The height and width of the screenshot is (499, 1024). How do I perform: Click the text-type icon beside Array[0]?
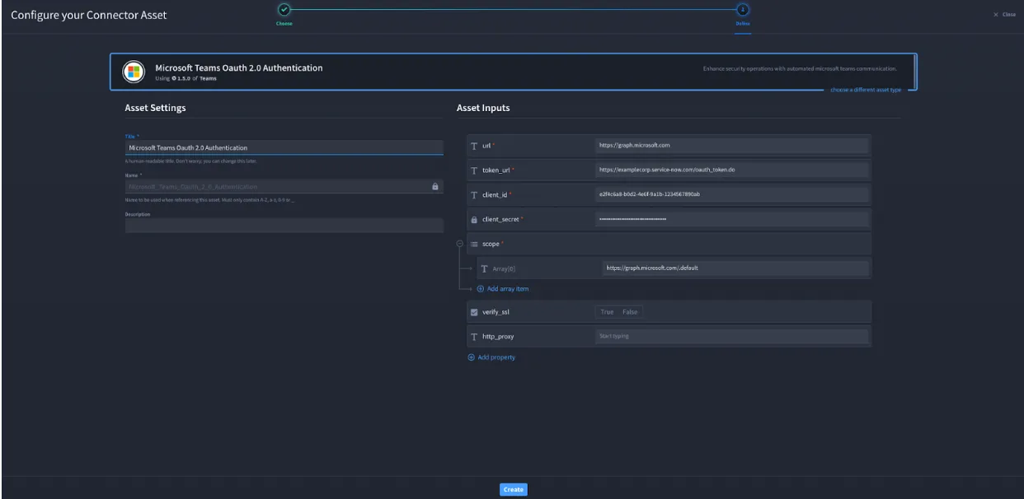click(485, 268)
